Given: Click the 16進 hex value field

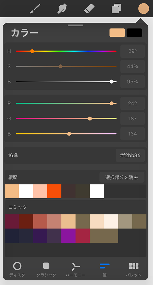Looking at the screenshot, I should [130, 155].
